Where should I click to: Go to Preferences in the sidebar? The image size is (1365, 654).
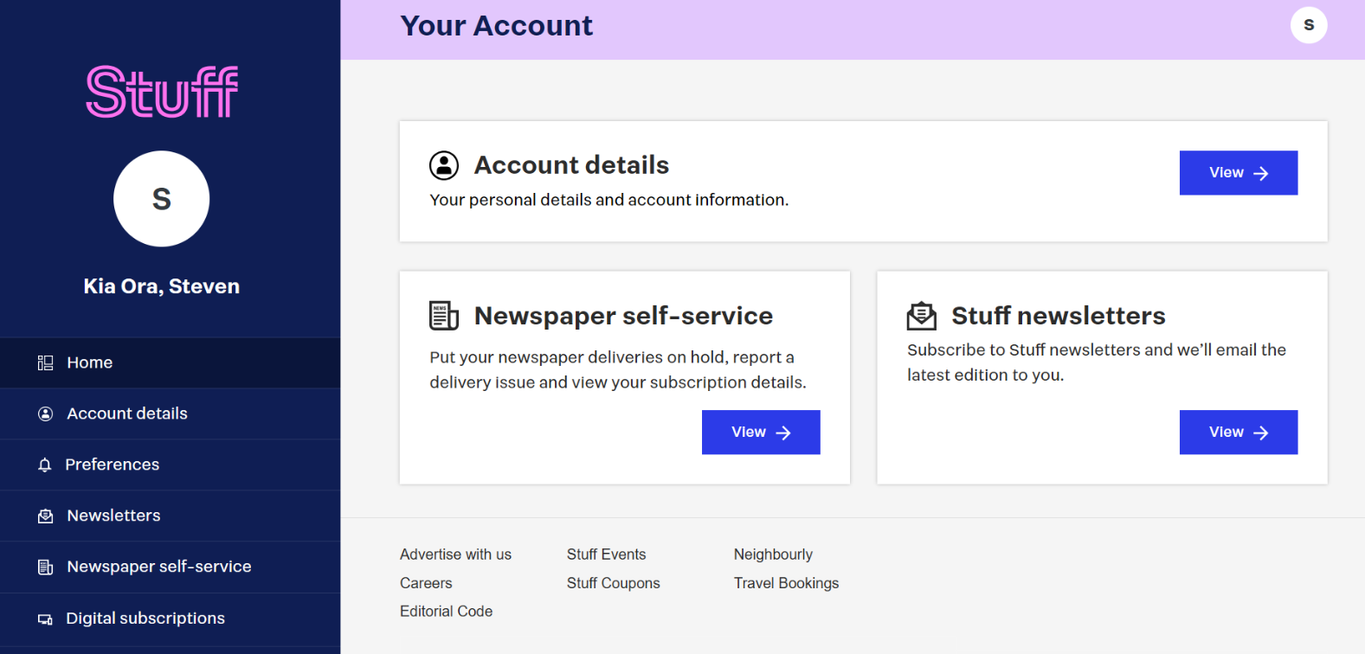(x=170, y=465)
